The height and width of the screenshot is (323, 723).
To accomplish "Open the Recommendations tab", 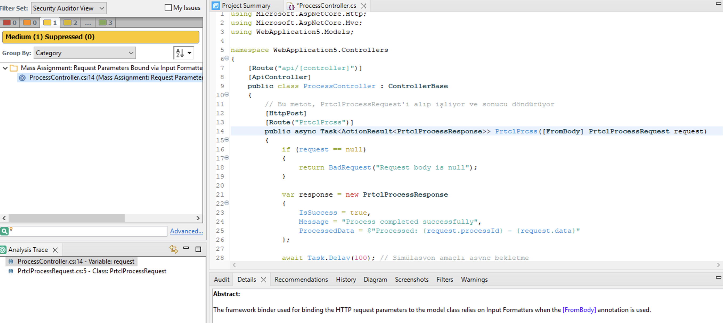I will [301, 280].
